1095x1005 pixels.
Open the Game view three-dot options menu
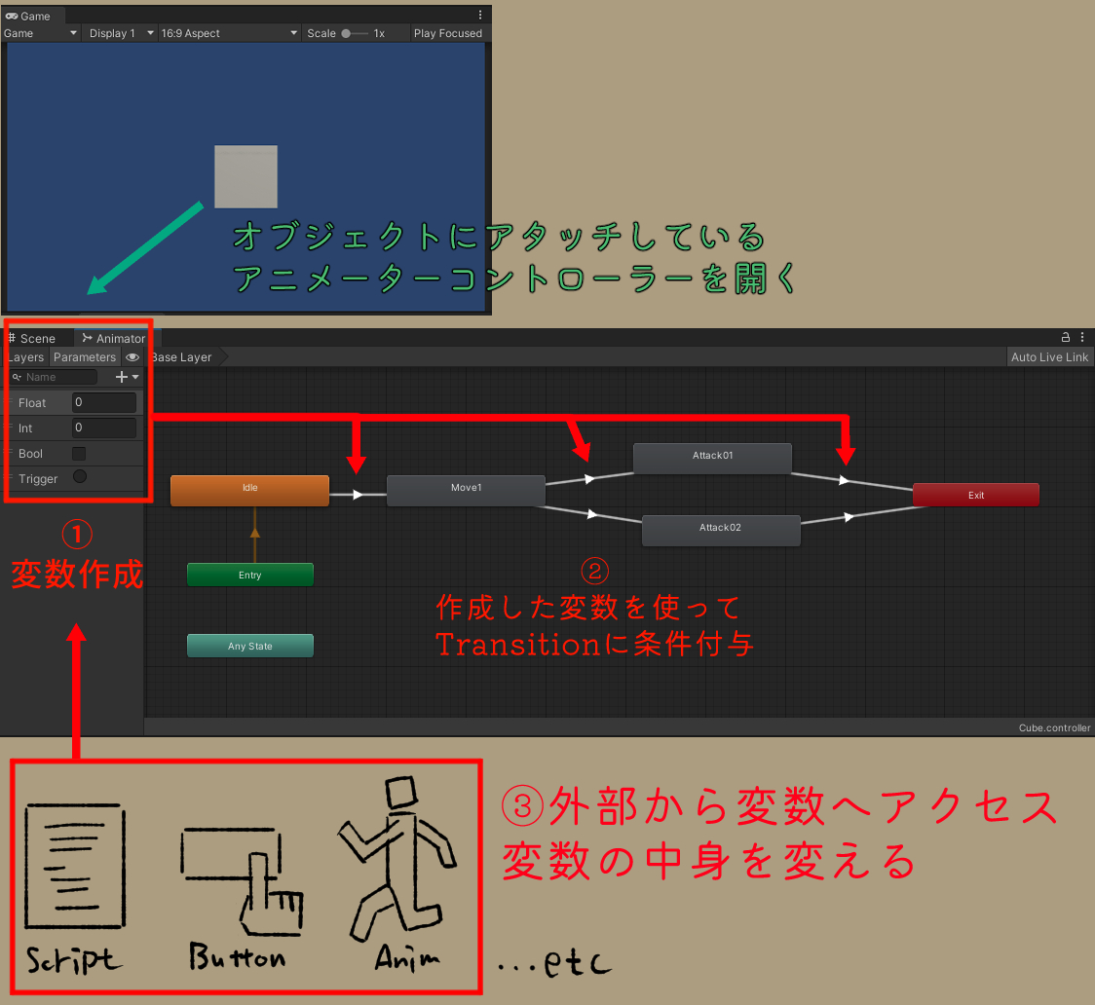click(480, 14)
